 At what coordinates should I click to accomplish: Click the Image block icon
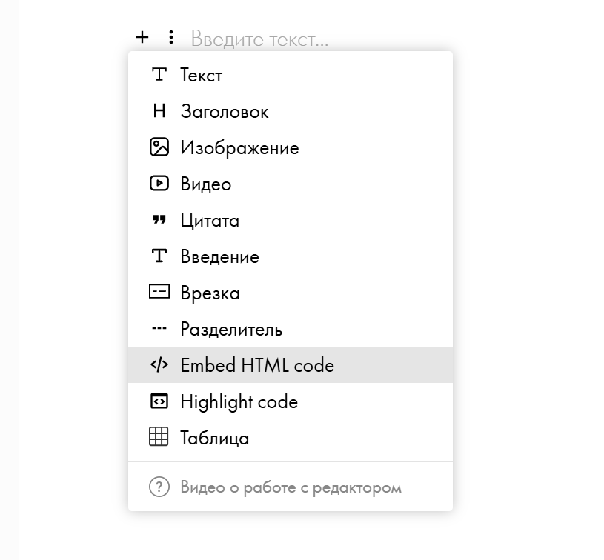pos(159,147)
